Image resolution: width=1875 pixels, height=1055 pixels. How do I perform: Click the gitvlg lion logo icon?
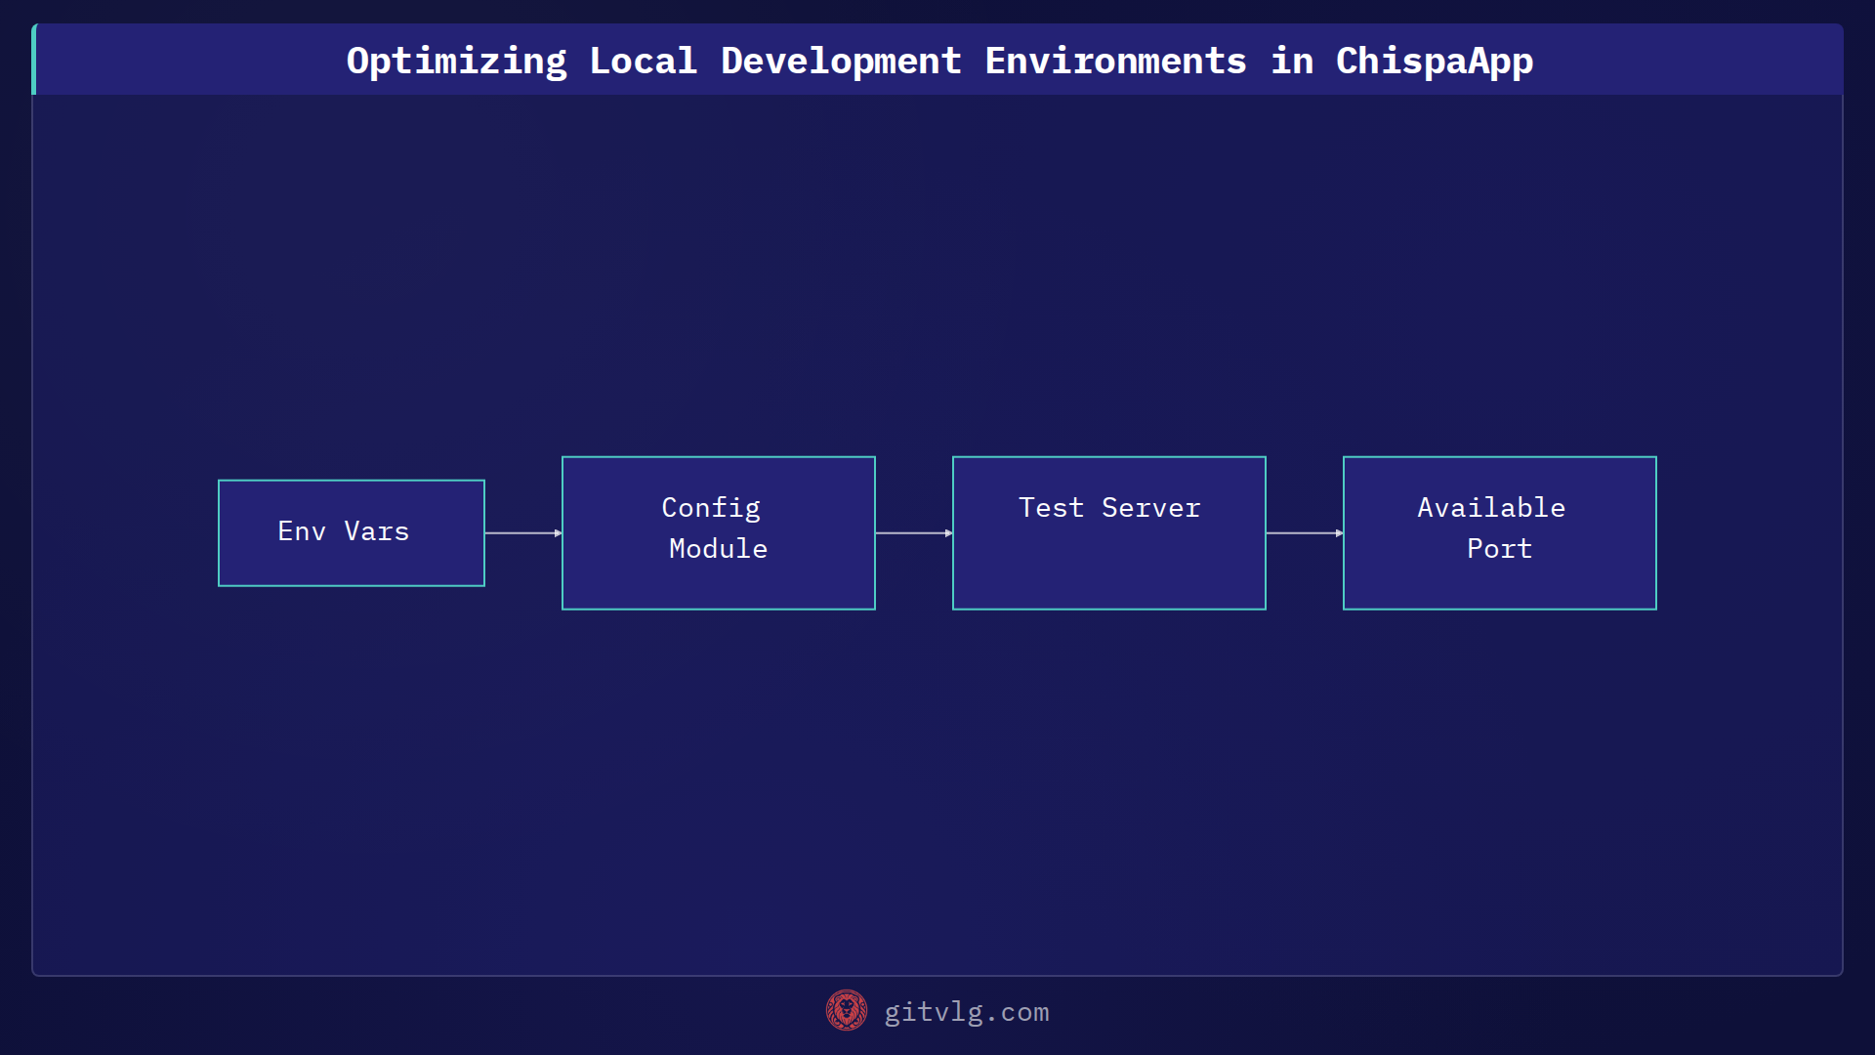(x=847, y=1010)
